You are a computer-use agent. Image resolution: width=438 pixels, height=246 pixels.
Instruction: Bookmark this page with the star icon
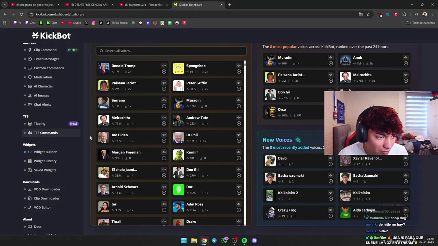pos(368,14)
